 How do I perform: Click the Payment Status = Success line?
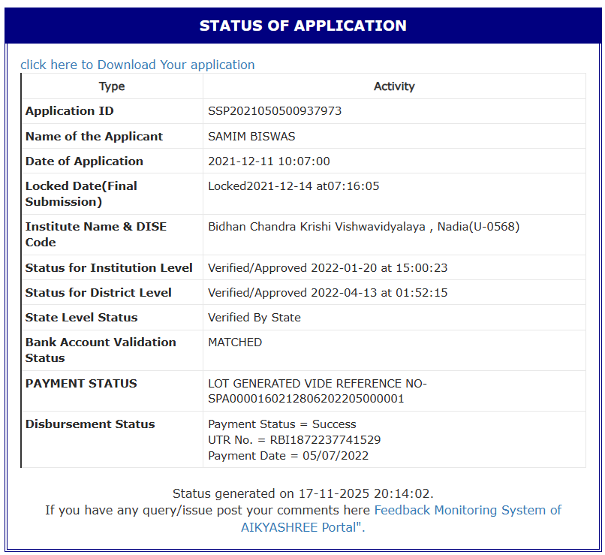click(282, 424)
